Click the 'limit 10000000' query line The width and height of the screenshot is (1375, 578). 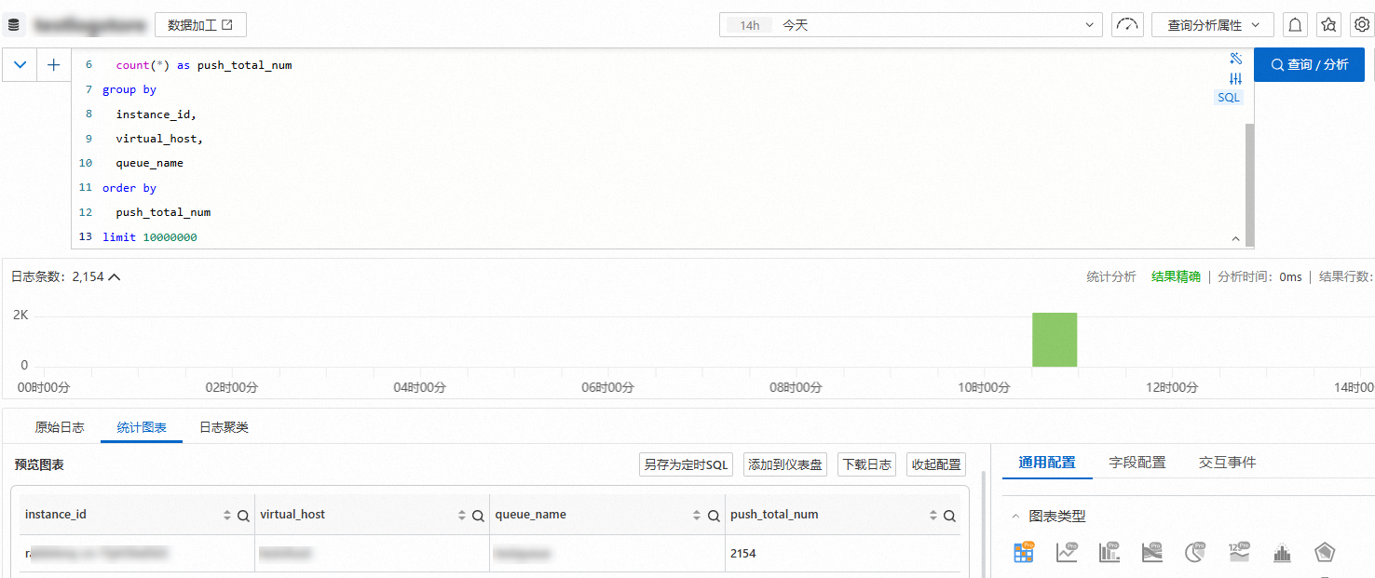tap(150, 237)
